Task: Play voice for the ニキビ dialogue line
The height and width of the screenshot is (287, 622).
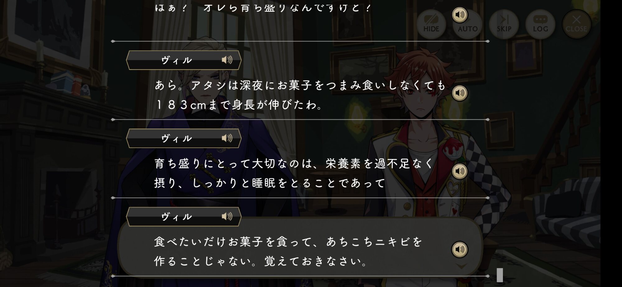Action: (460, 249)
